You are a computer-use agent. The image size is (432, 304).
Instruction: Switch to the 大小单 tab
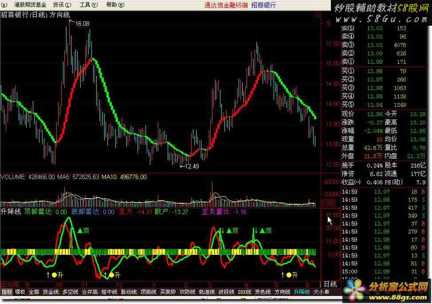[321, 292]
